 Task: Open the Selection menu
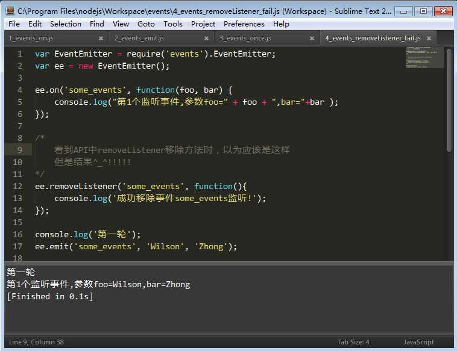pos(66,24)
